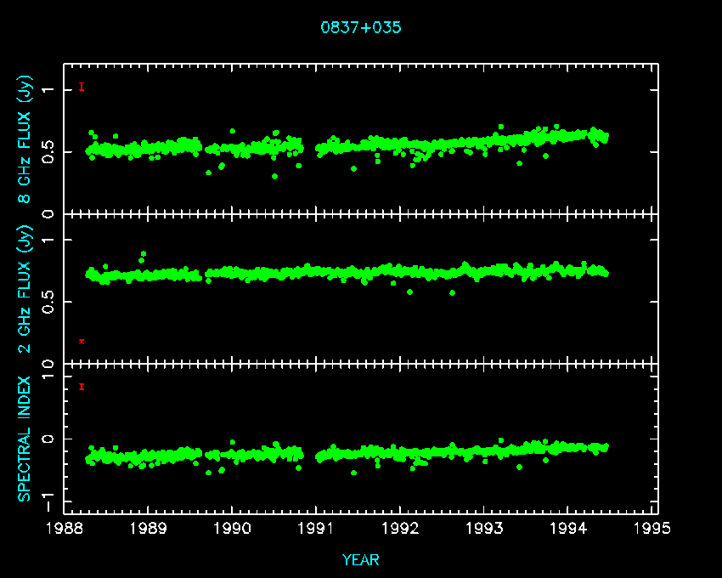Select the 2 GHz FLUX (Jy) axis label
The width and height of the screenshot is (722, 578).
click(x=25, y=289)
